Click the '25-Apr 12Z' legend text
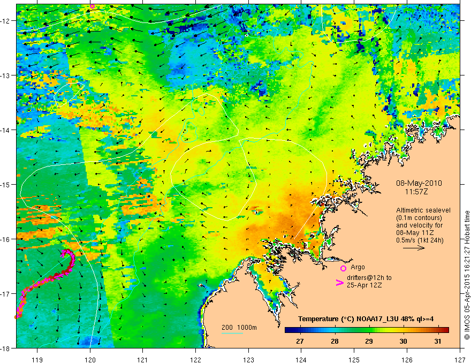471x364 pixels. pos(364,285)
